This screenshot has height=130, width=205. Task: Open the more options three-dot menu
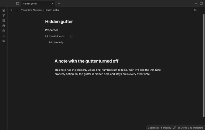pos(201,10)
